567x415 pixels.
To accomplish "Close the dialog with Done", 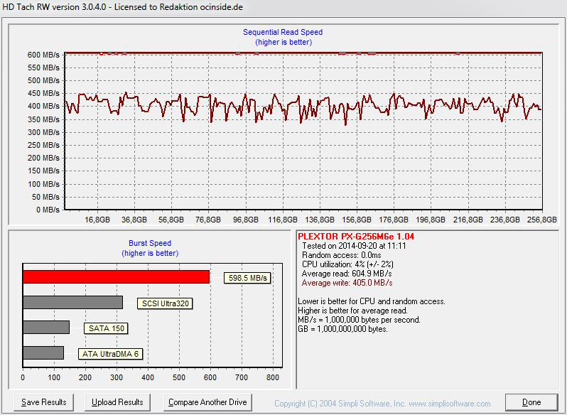I will click(531, 402).
